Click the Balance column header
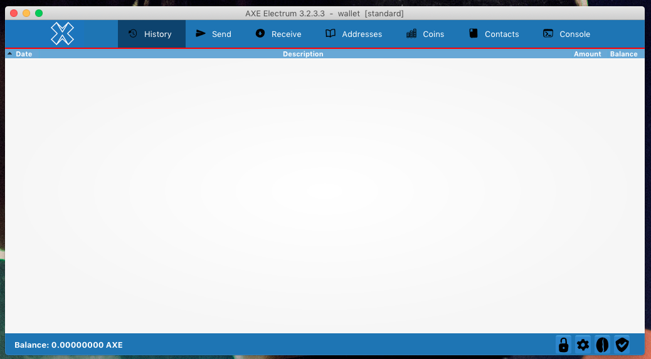This screenshot has height=359, width=651. 623,54
